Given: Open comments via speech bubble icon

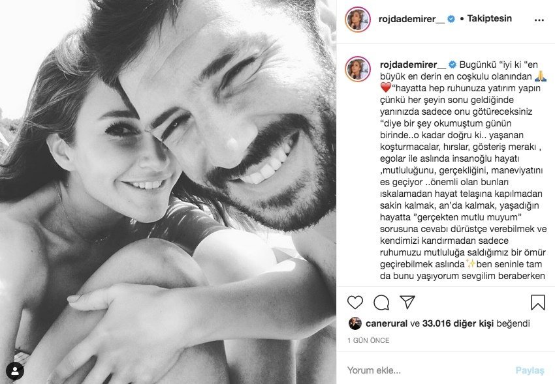Looking at the screenshot, I should pyautogui.click(x=381, y=303).
